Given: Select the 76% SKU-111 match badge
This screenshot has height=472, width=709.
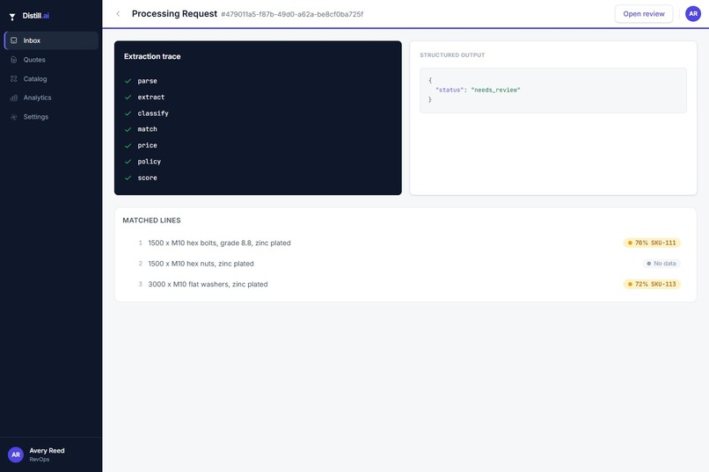Looking at the screenshot, I should (652, 243).
